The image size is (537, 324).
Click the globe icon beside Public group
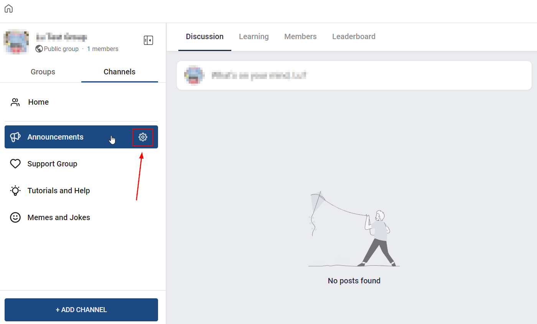pyautogui.click(x=39, y=49)
